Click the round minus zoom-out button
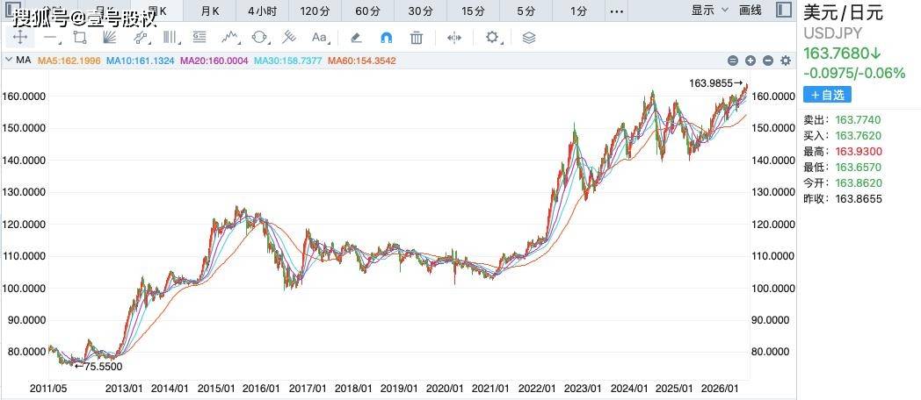 [768, 61]
